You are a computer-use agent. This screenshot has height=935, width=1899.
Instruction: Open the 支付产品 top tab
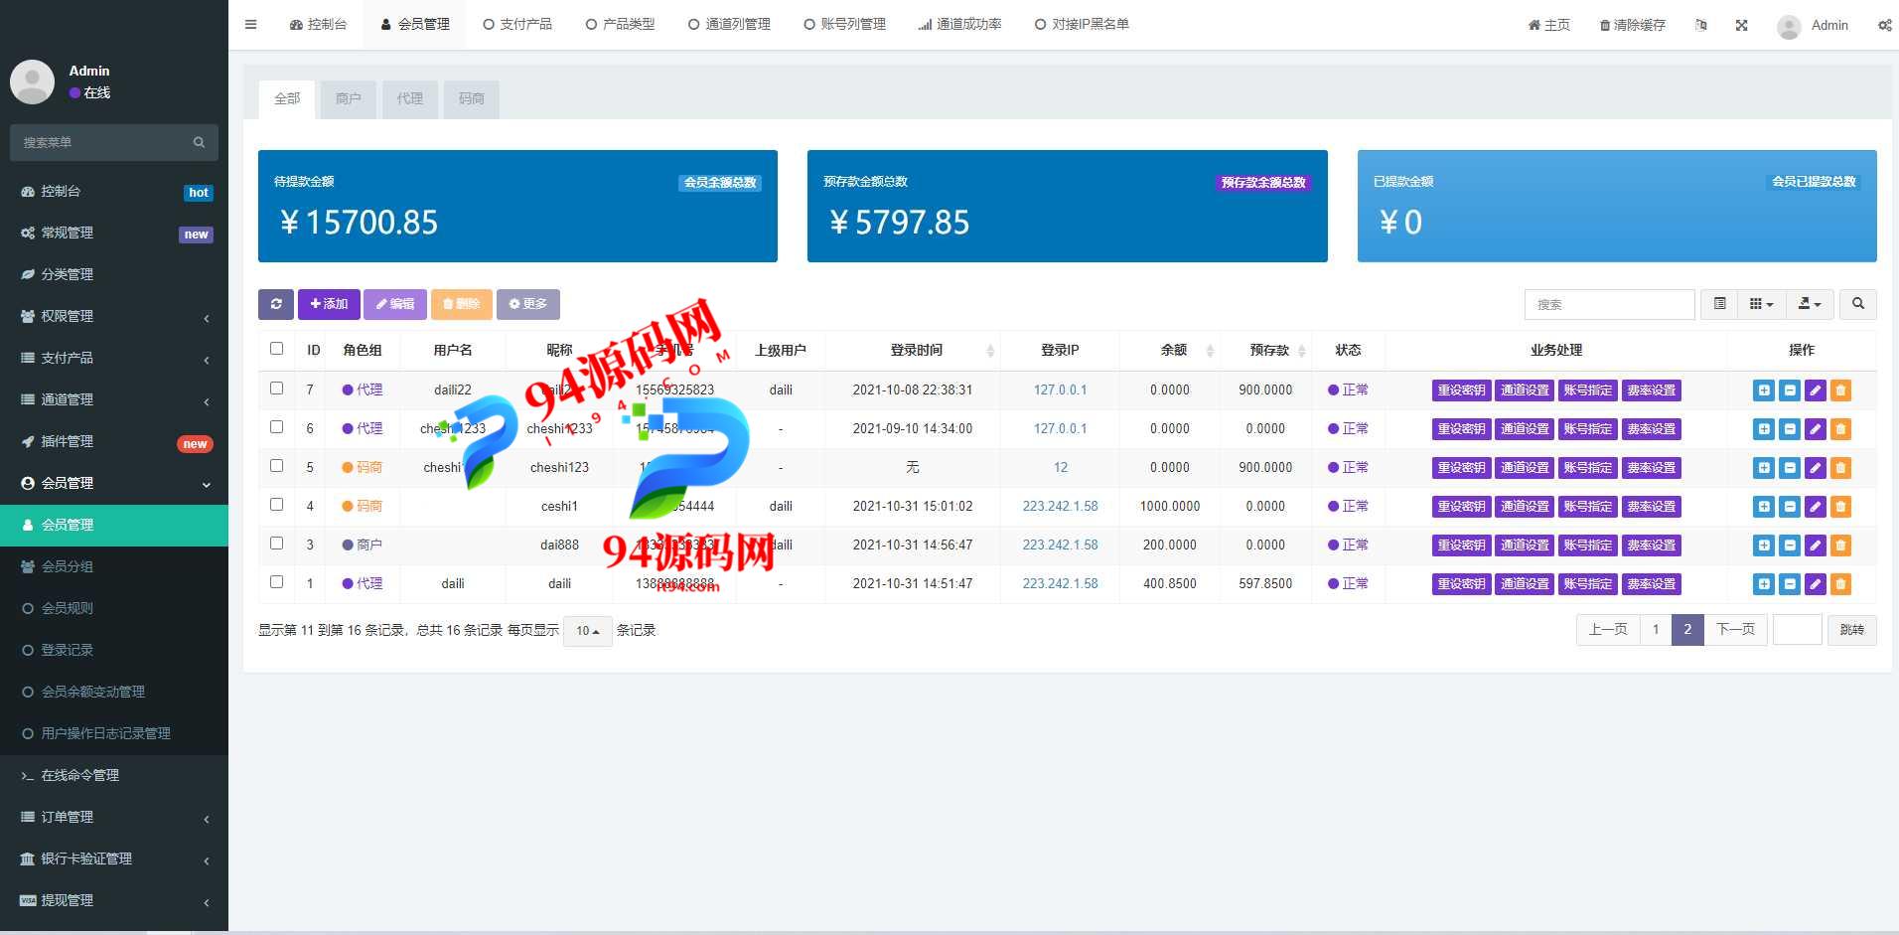coord(517,25)
